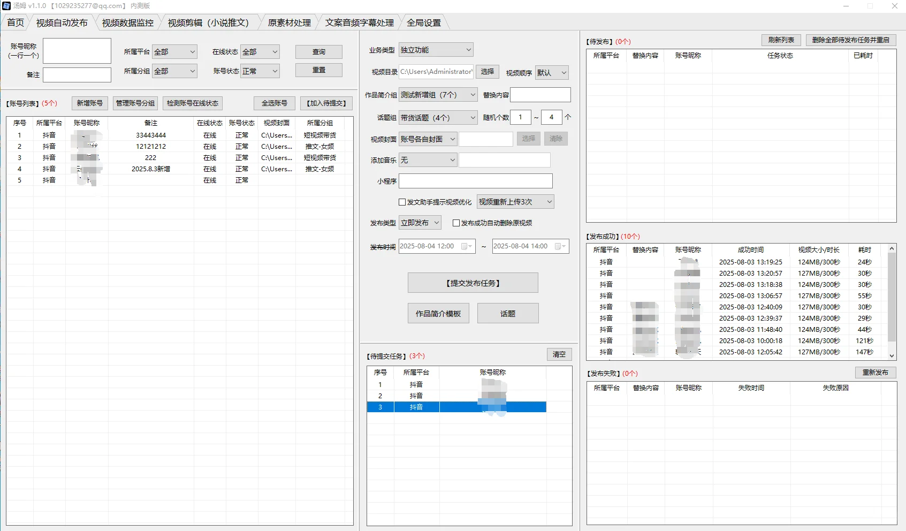This screenshot has width=906, height=531.
Task: Expand the 作品简介组 dropdown
Action: pos(438,95)
